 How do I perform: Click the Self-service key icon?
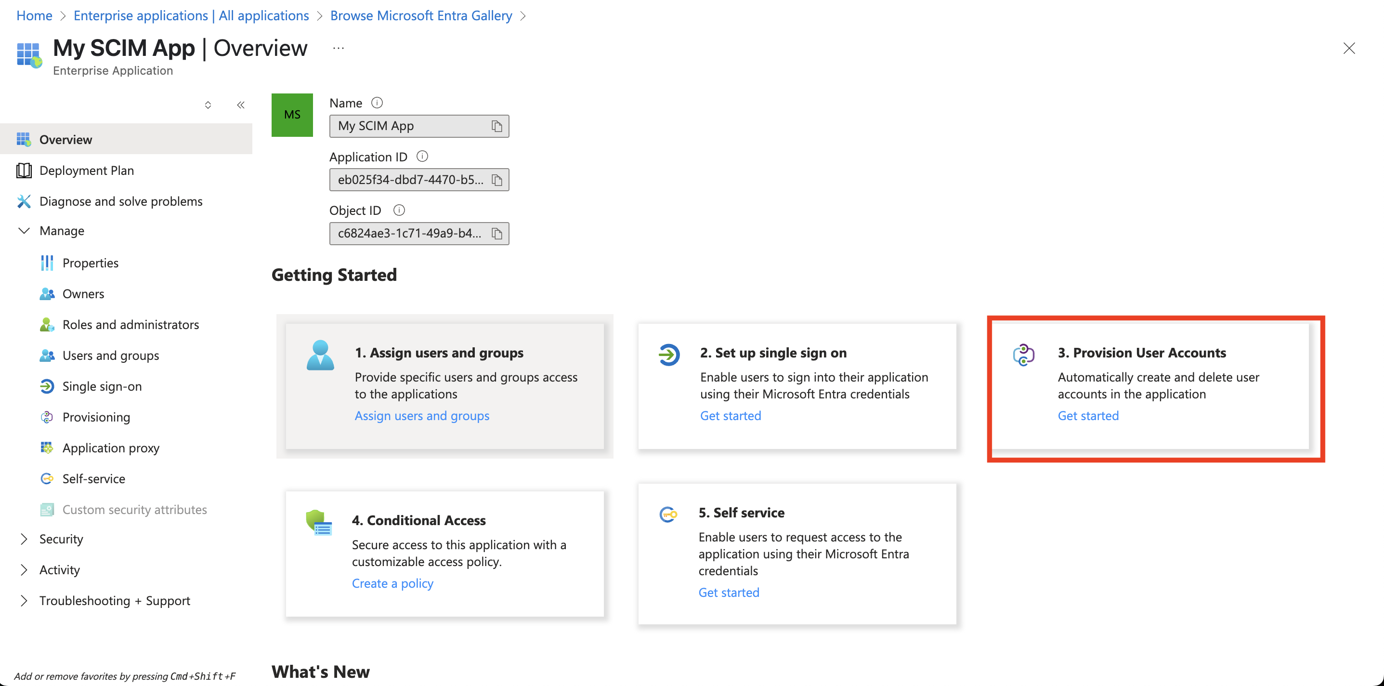[47, 478]
